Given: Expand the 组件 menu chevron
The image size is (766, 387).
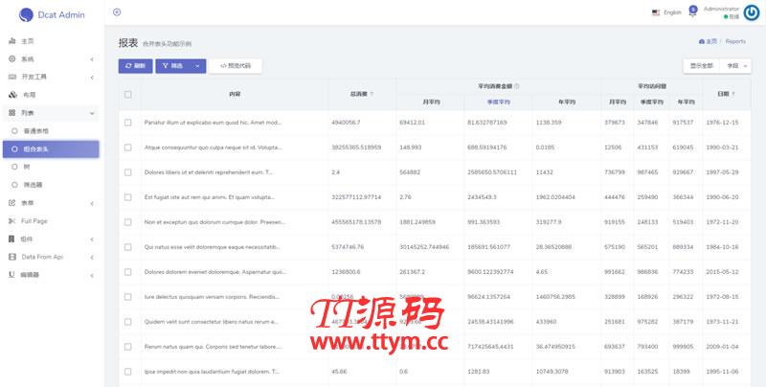Looking at the screenshot, I should point(92,239).
